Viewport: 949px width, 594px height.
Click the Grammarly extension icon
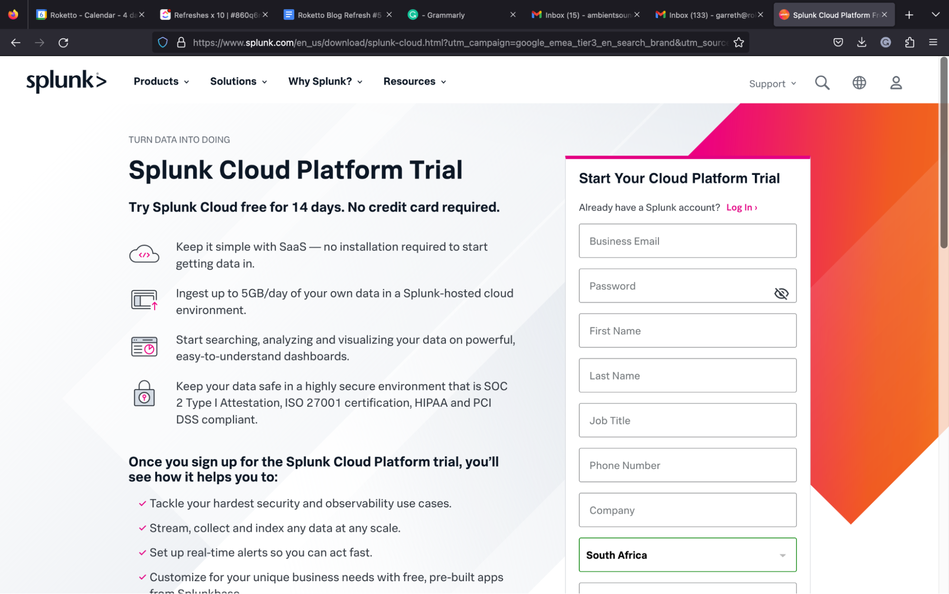click(885, 42)
